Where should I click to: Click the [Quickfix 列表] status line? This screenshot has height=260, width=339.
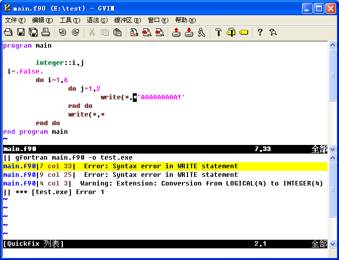165,244
